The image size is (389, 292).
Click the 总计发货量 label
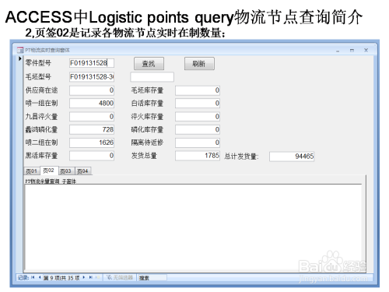[x=241, y=157]
